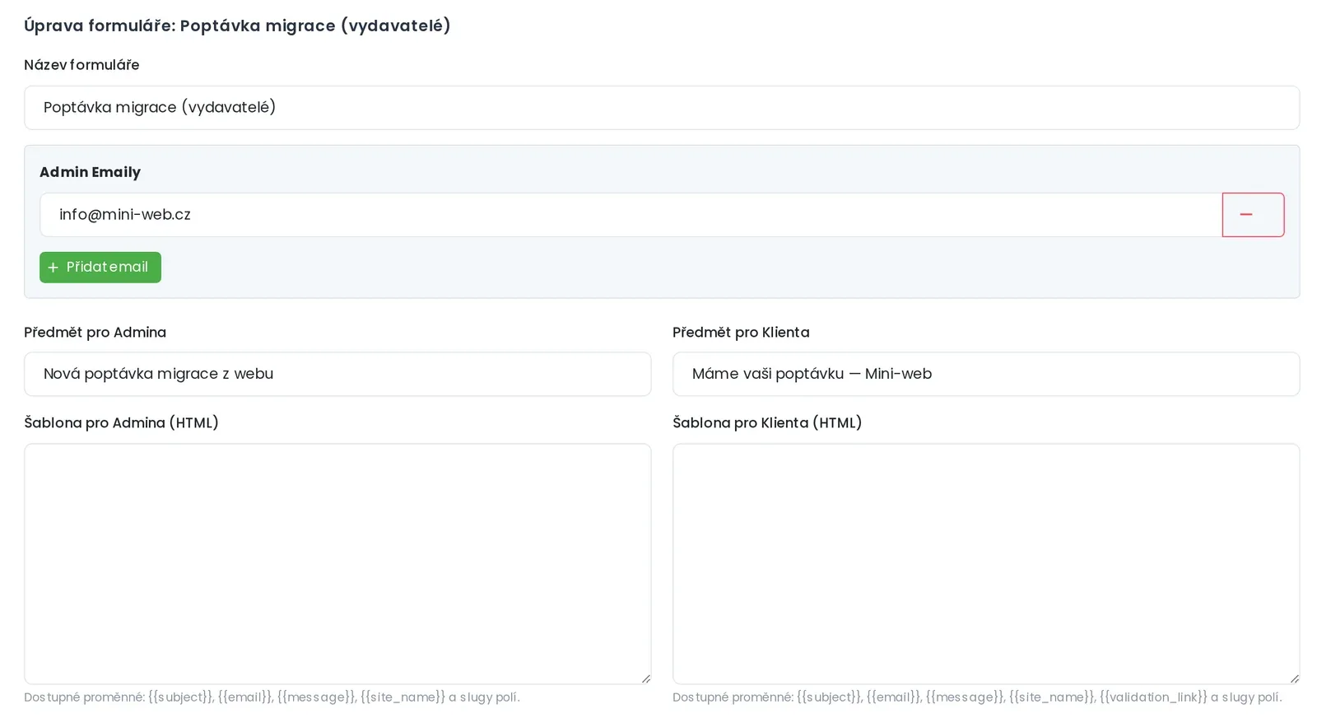Click available variables hint under admin template
Screen dimensions: 1317x718
tap(272, 697)
